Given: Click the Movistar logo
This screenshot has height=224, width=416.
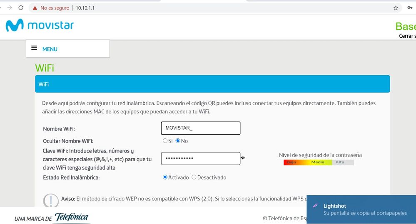Looking at the screenshot, I should pos(40,26).
